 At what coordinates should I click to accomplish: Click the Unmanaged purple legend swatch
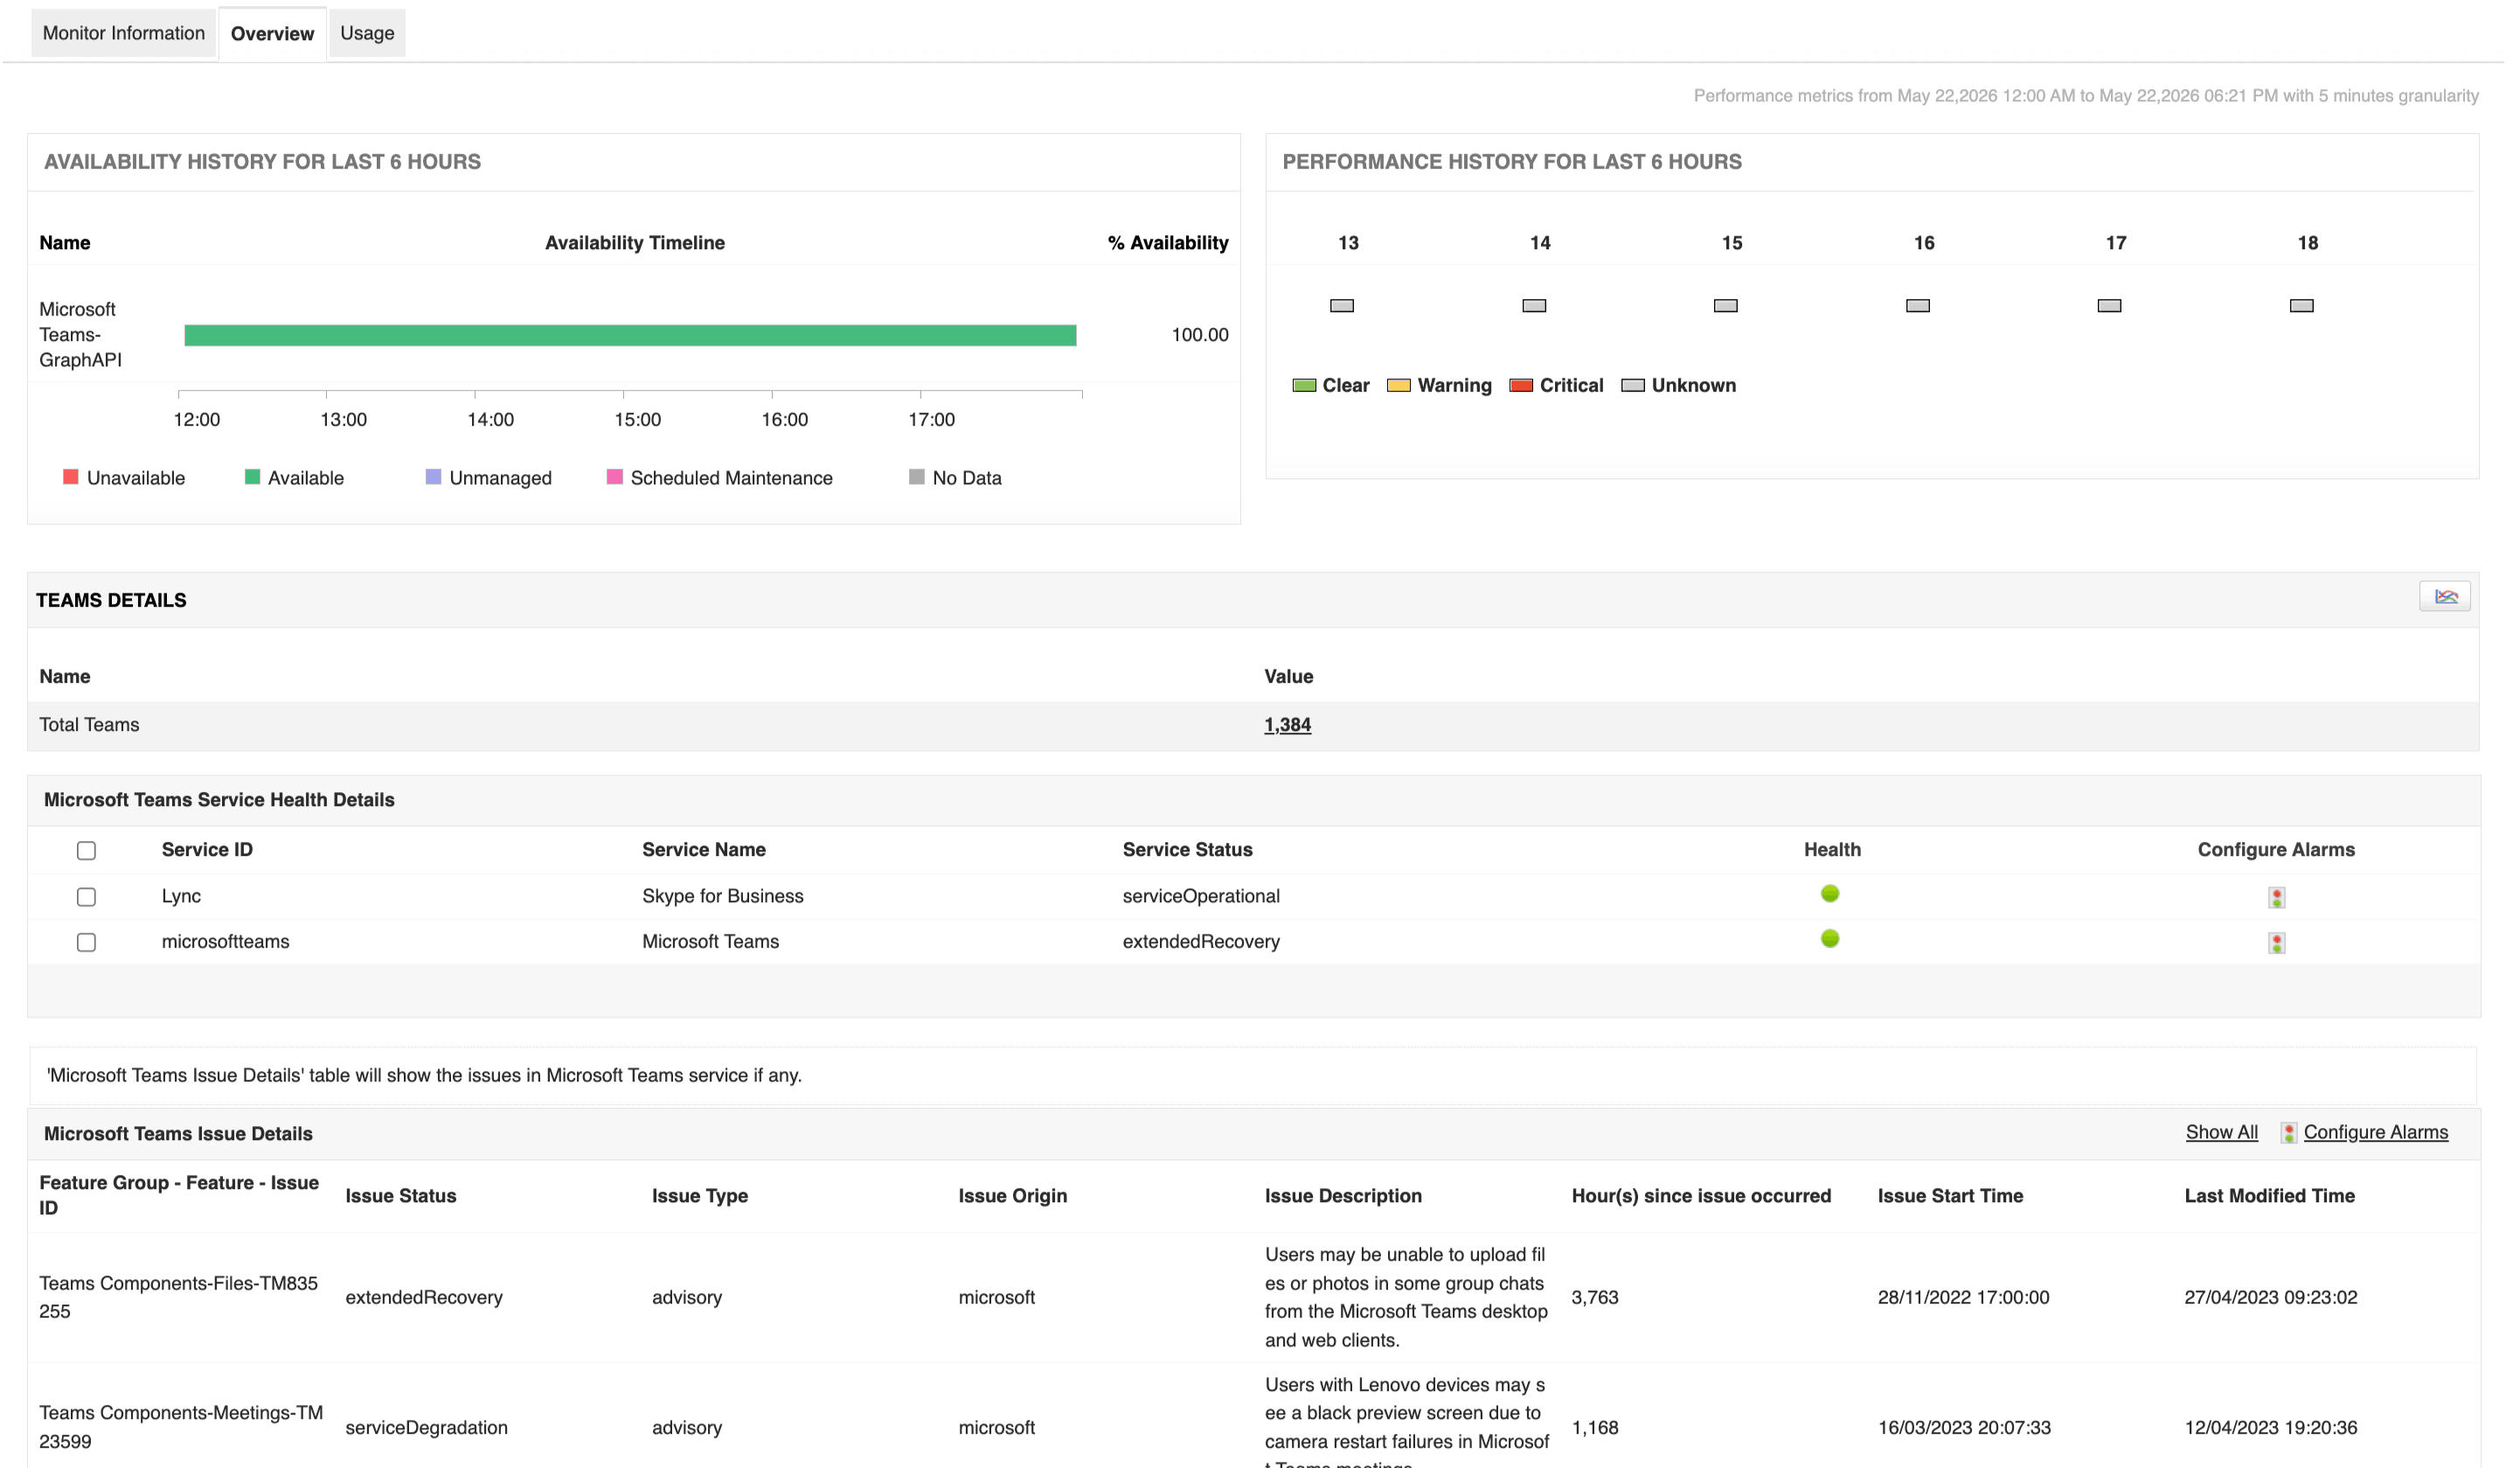click(x=433, y=477)
